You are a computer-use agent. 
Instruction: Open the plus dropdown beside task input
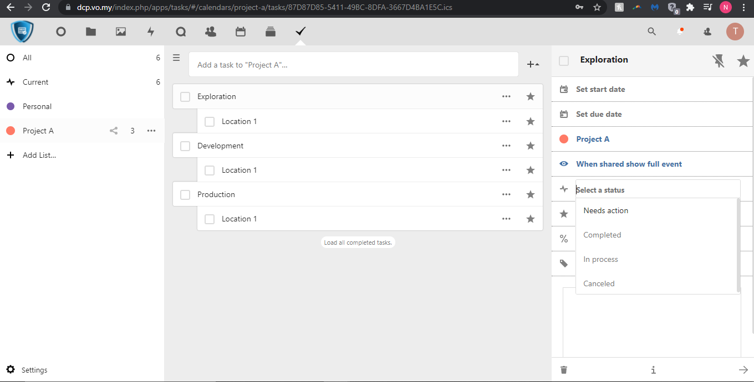[x=533, y=65]
